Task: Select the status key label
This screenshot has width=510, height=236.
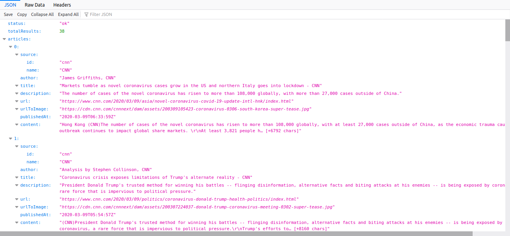Action: click(17, 23)
